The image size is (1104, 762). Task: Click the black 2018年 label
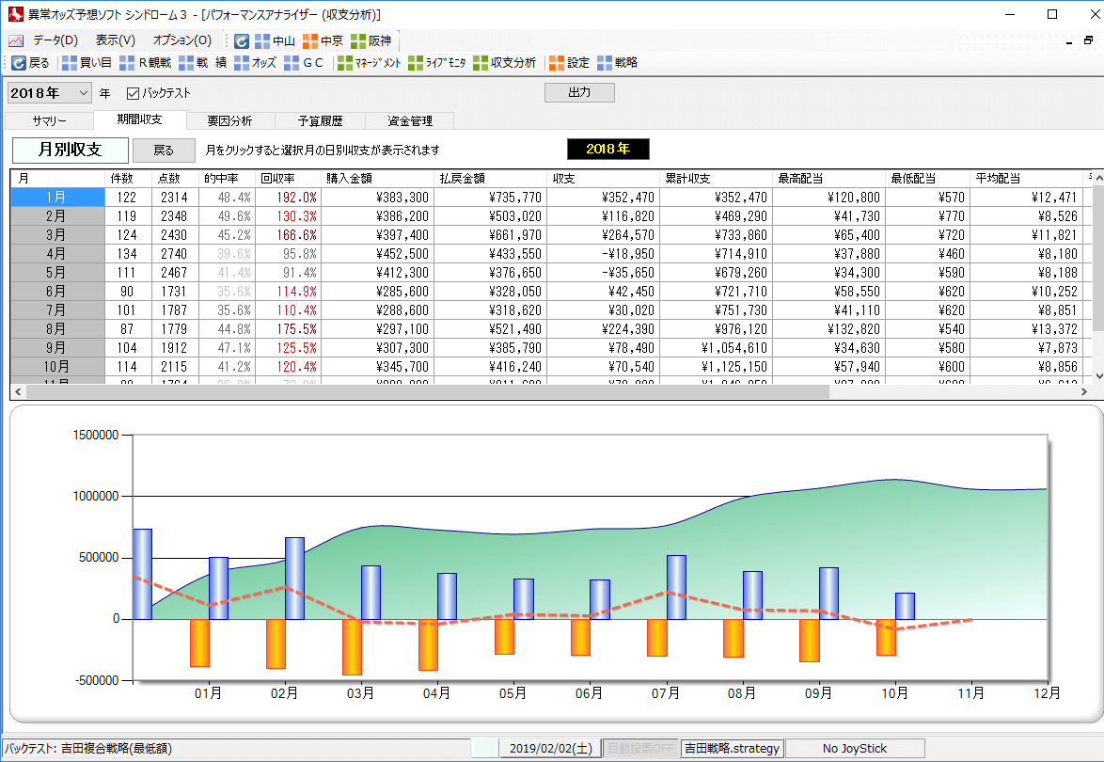point(607,149)
